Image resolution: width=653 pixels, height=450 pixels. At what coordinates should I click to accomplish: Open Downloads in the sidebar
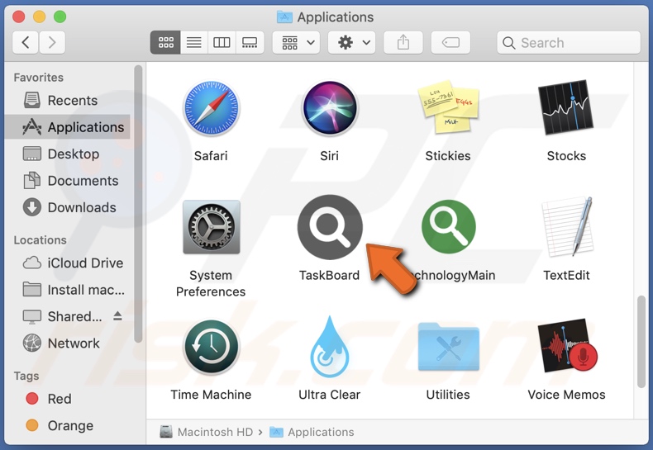[69, 207]
